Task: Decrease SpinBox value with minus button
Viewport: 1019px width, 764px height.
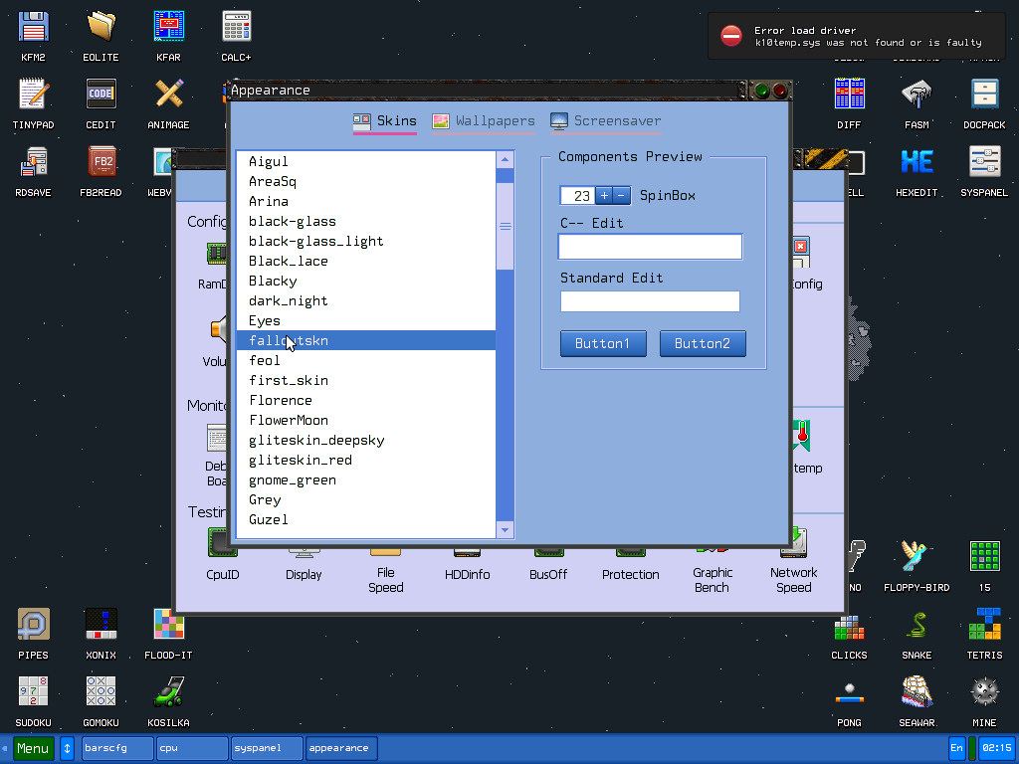Action: pos(621,196)
